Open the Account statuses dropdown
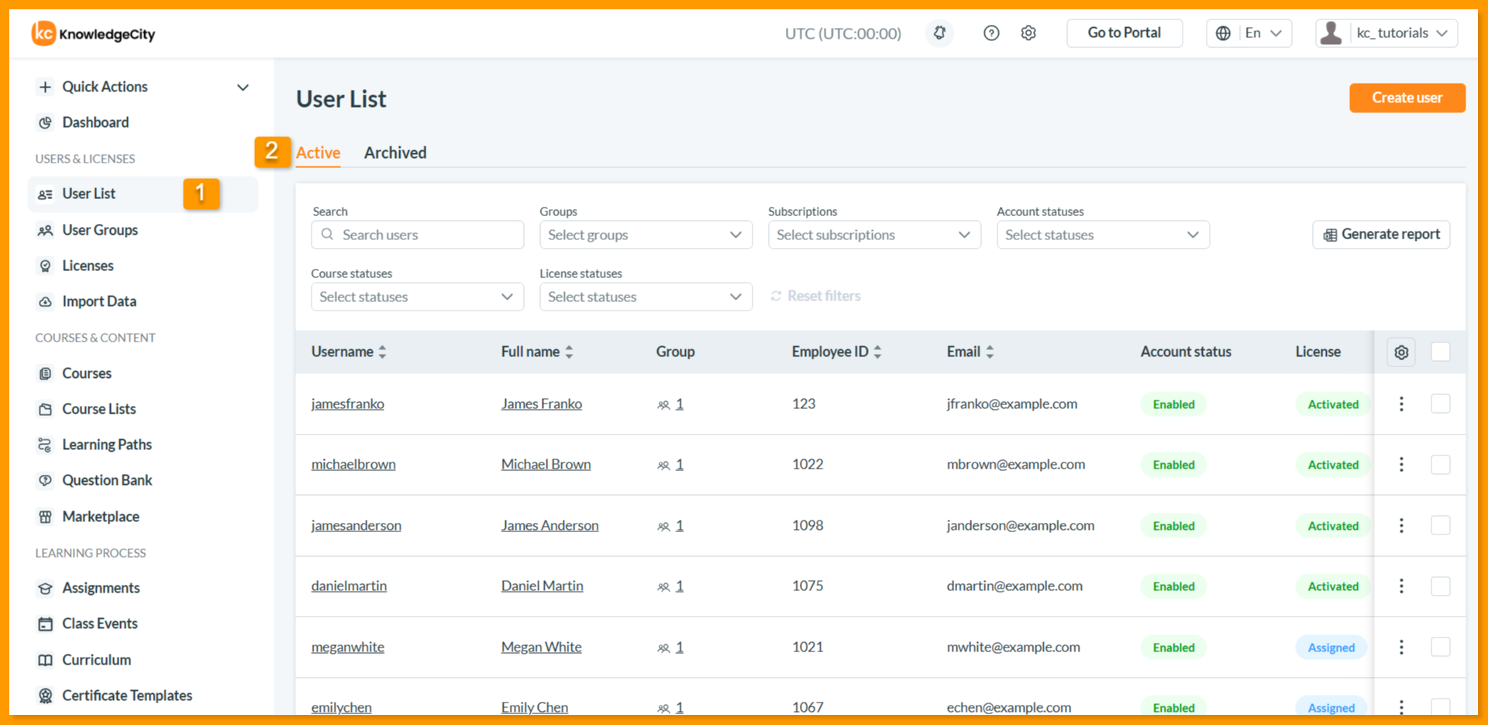1488x725 pixels. point(1103,235)
